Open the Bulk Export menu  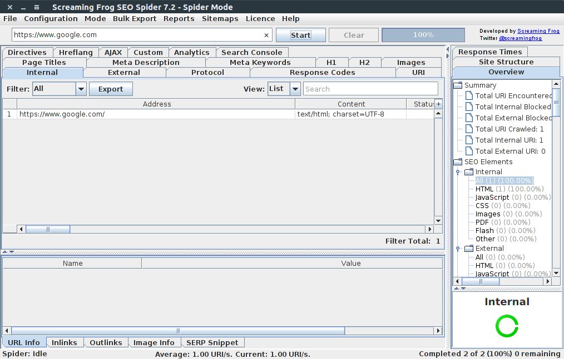[x=135, y=19]
